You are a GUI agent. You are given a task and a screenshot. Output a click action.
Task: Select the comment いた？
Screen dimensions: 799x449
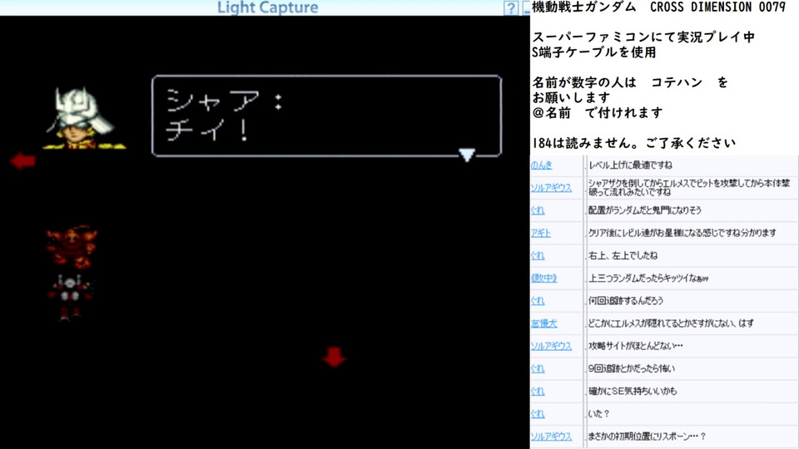(598, 414)
